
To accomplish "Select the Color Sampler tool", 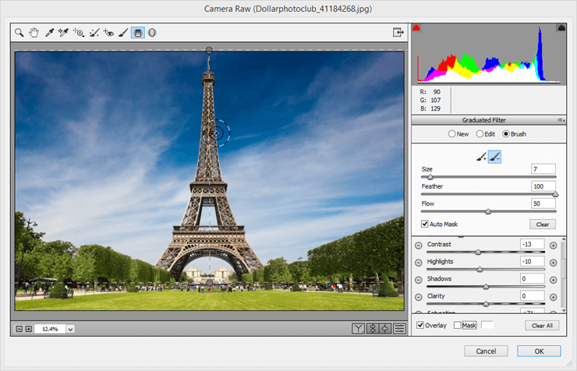I will (63, 33).
